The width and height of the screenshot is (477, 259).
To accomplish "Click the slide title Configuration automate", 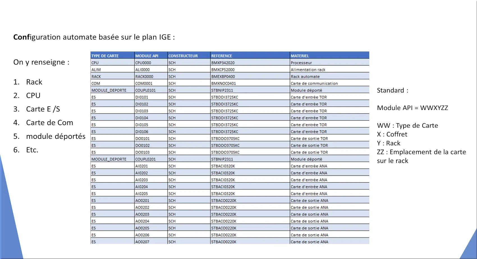I will [x=94, y=37].
